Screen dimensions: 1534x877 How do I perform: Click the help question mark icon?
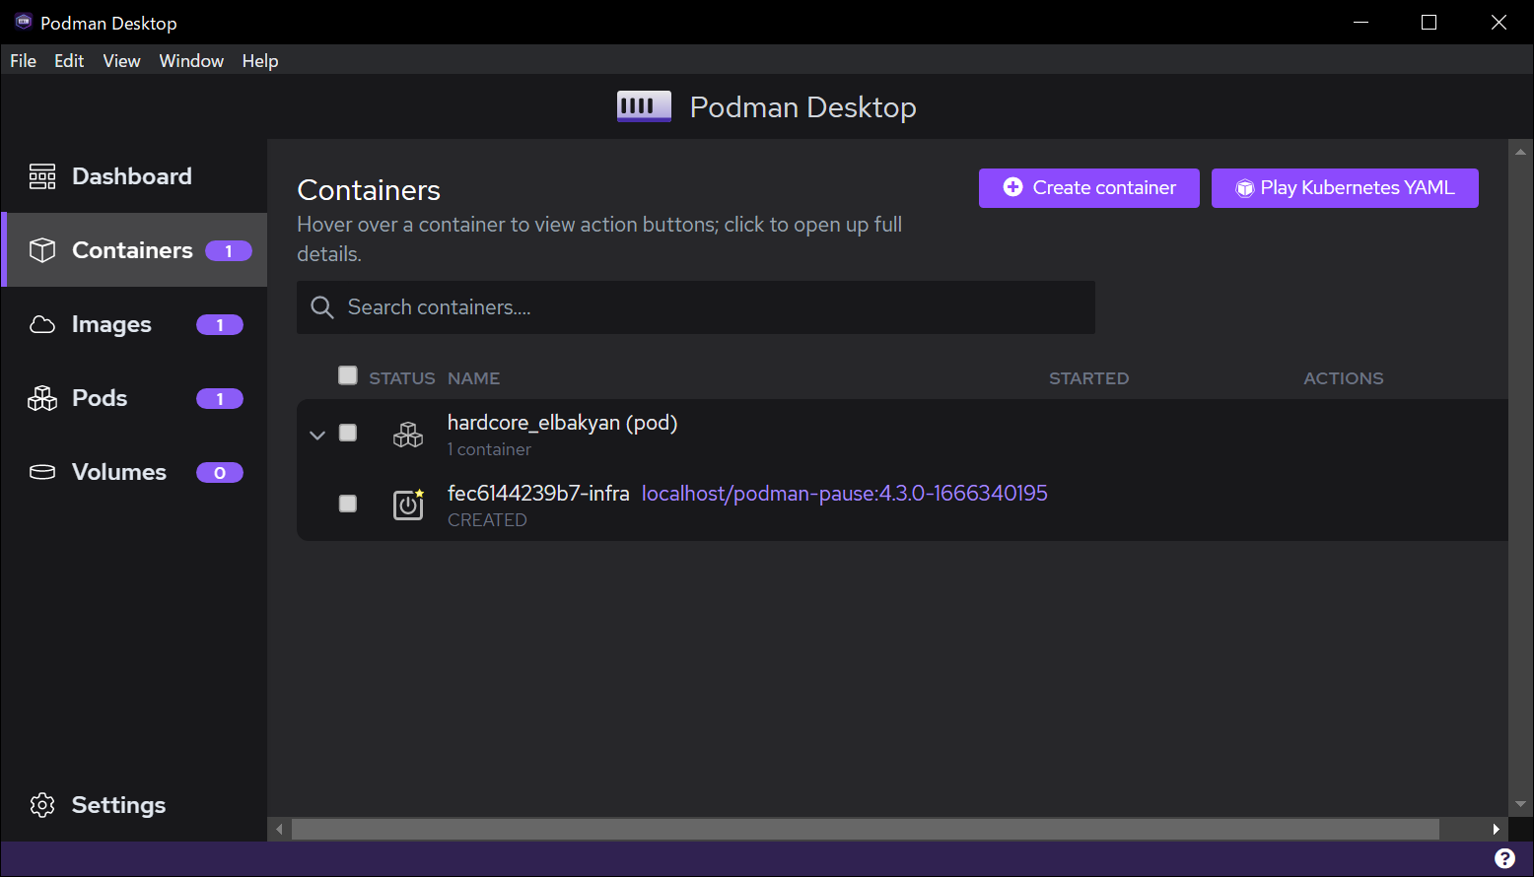1504,858
